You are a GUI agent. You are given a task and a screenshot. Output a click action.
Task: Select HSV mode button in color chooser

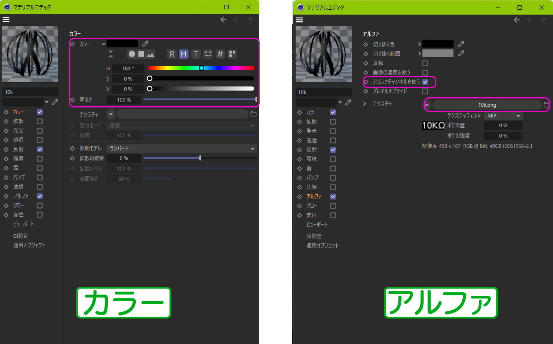(184, 54)
